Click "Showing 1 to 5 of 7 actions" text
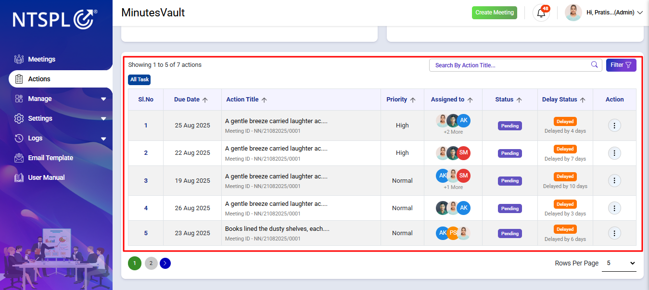 click(x=165, y=64)
